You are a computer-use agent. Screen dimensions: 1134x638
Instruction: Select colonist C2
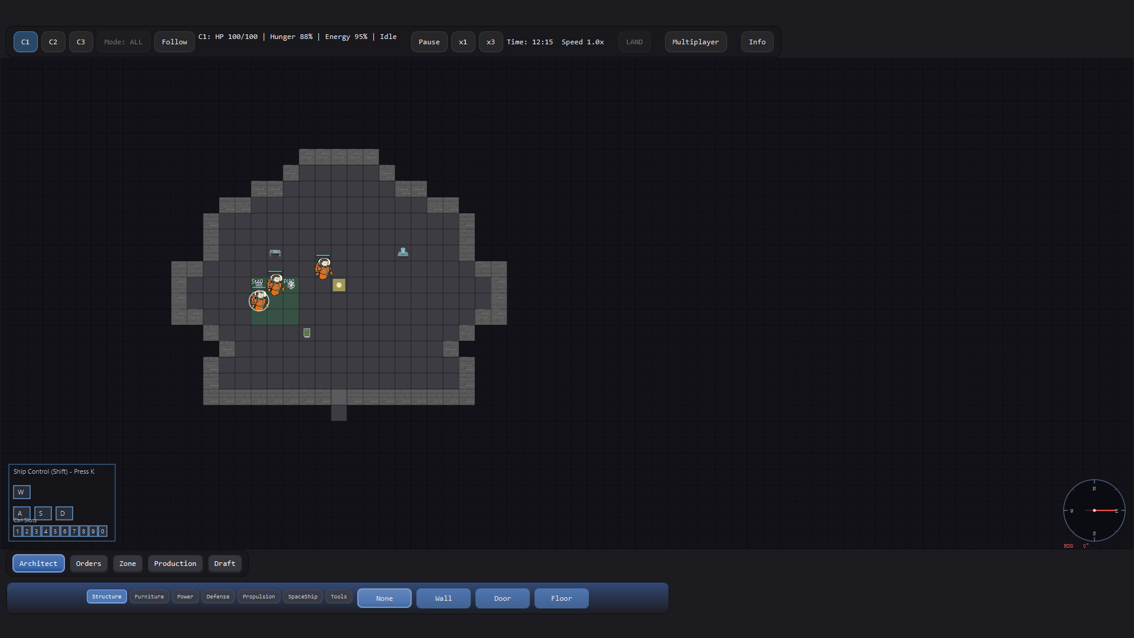click(x=53, y=42)
